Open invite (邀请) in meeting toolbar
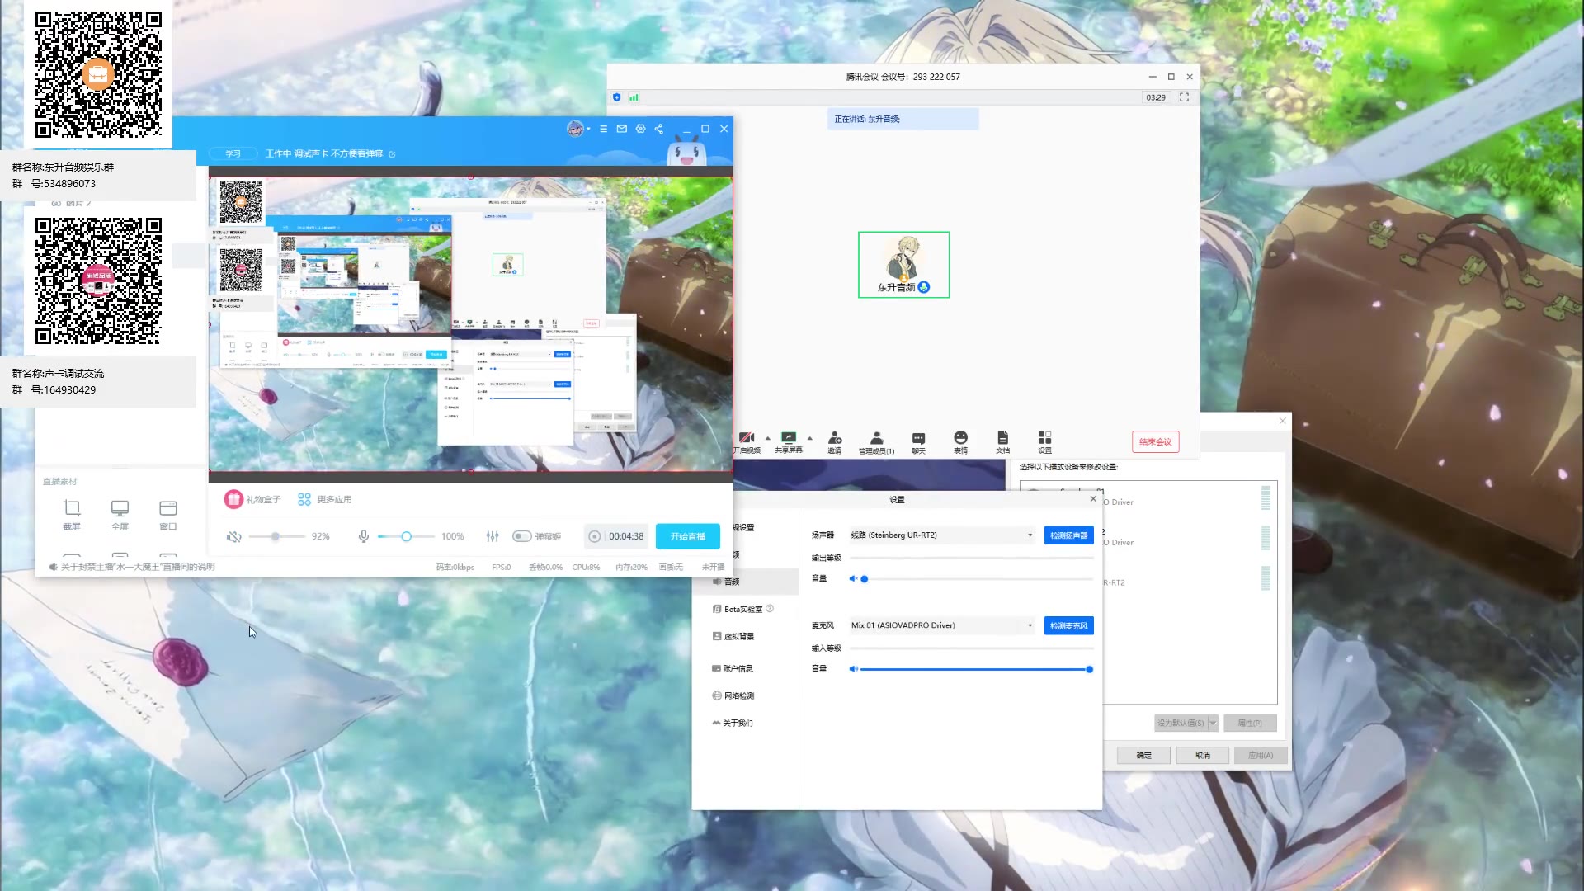This screenshot has width=1584, height=891. click(835, 442)
